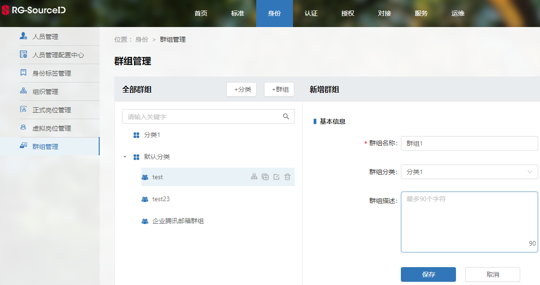Click the magnifier icon in the keyword search box
This screenshot has width=540, height=285.
[x=286, y=116]
